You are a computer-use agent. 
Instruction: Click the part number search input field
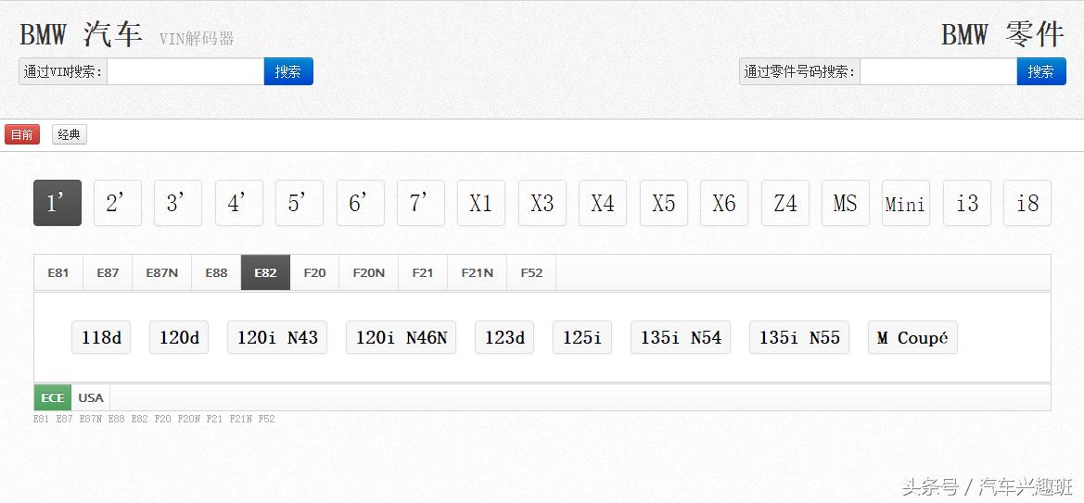click(938, 71)
